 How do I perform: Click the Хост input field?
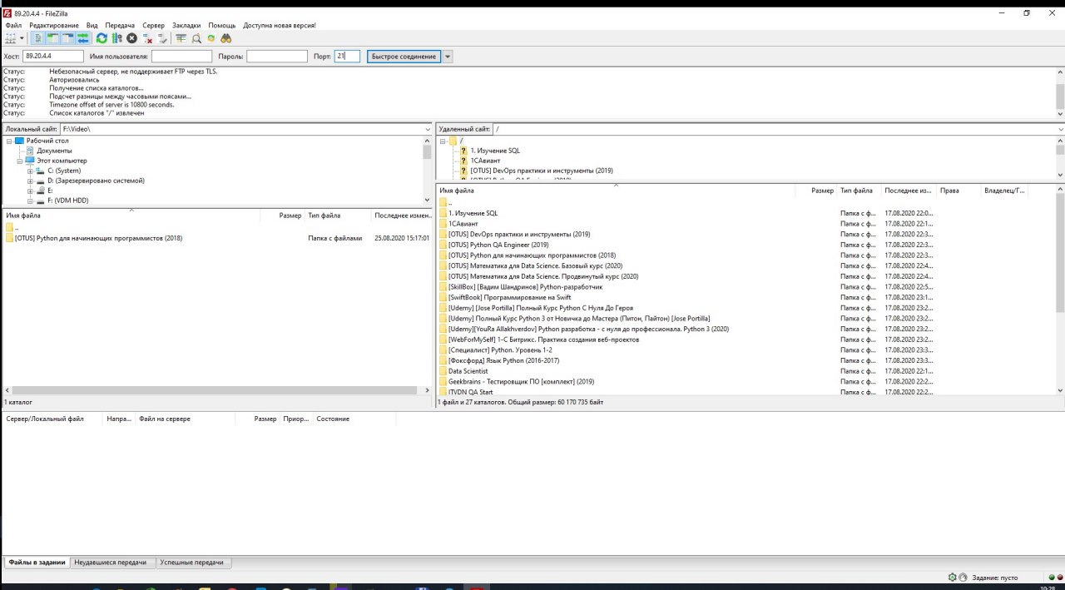[x=53, y=57]
